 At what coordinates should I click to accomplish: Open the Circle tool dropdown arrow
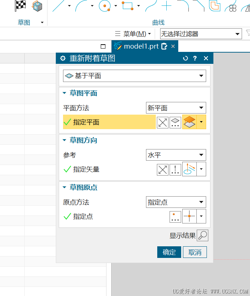pyautogui.click(x=116, y=6)
